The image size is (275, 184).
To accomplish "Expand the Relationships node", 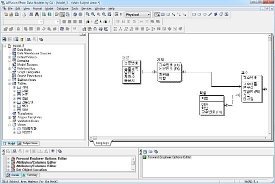I will click(x=9, y=68).
